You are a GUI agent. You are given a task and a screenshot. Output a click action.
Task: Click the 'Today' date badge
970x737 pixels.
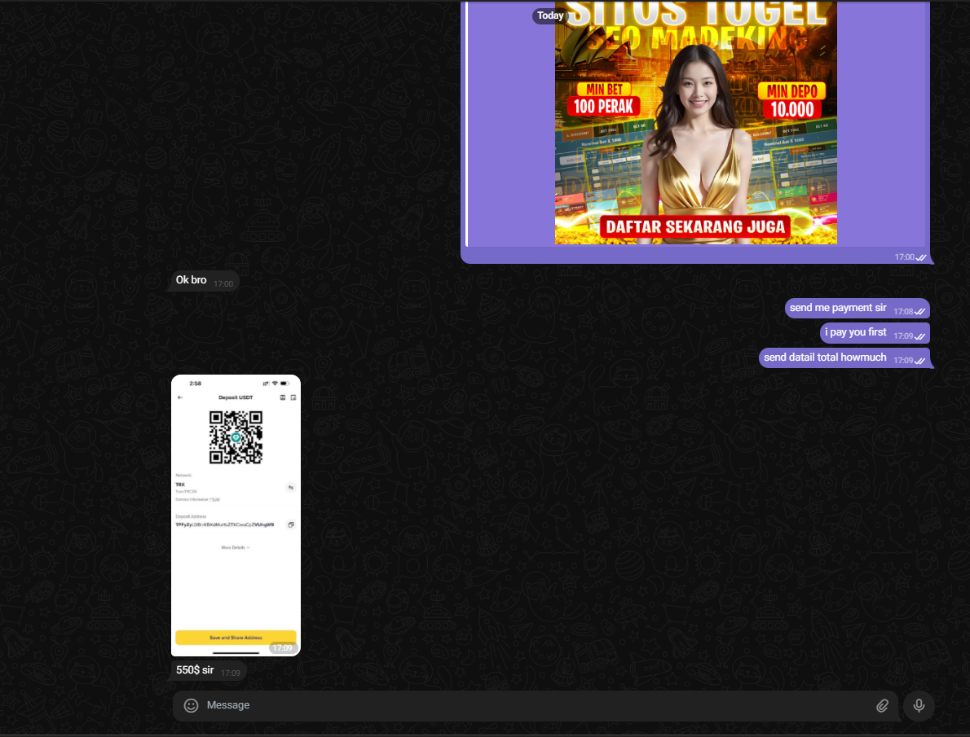coord(550,15)
